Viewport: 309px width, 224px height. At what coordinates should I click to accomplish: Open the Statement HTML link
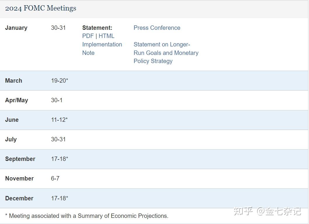(x=107, y=36)
